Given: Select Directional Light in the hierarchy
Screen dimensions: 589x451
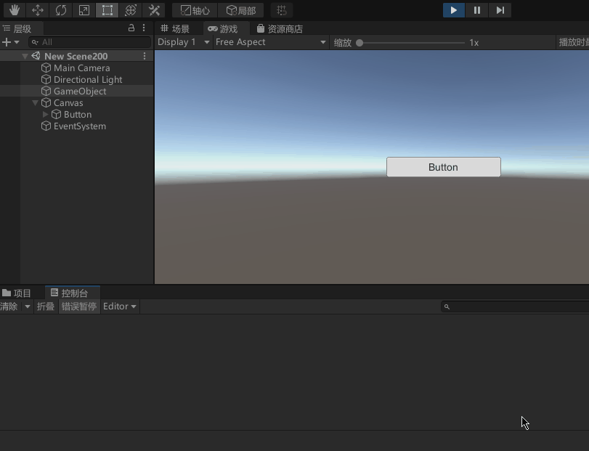Looking at the screenshot, I should point(88,80).
